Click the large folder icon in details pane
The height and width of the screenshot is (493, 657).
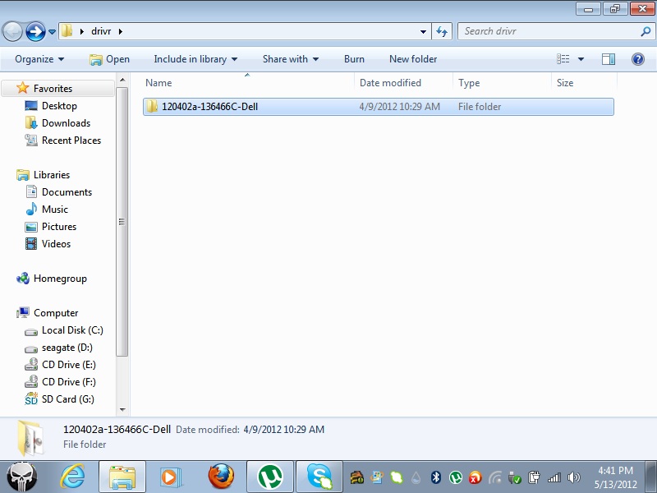[x=30, y=438]
